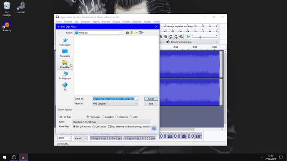The width and height of the screenshot is (287, 161).
Task: Open the Çözümle menu
Action: 137,21
